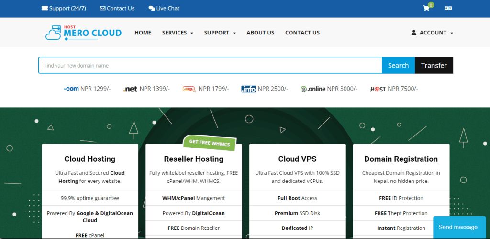Open the About Us page

260,33
